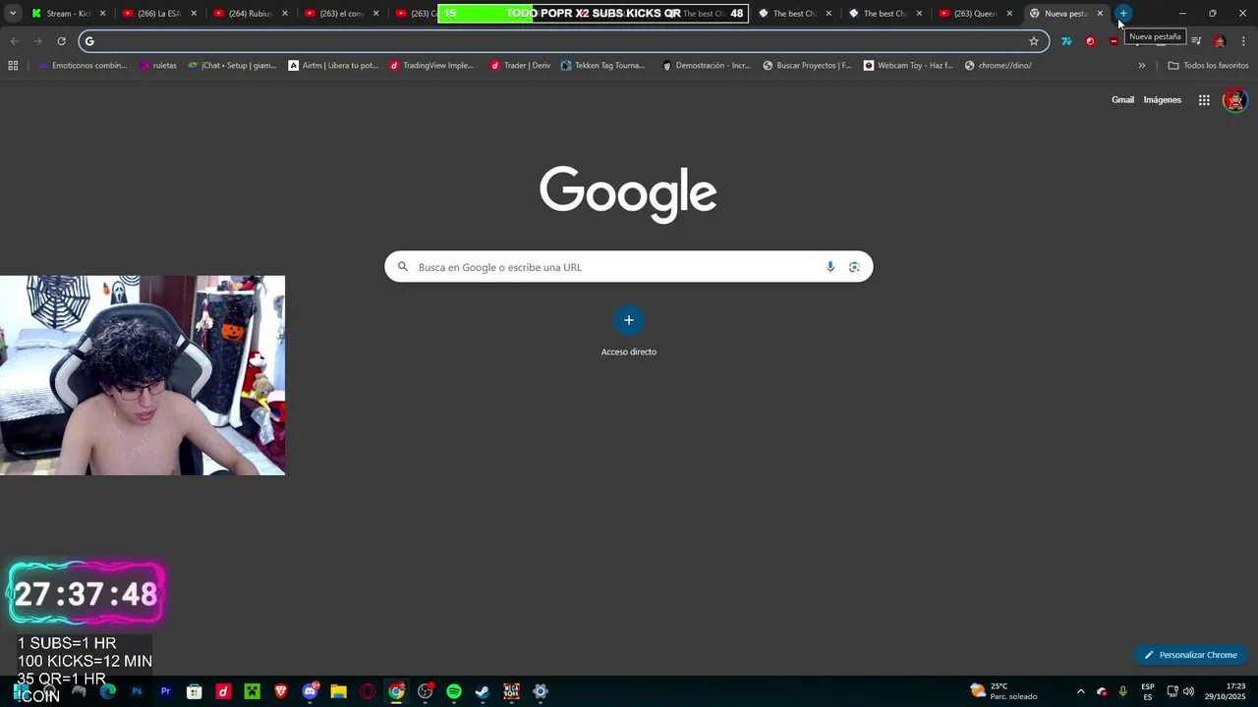
Task: Click the magnifier icon in Google search box
Action: [402, 267]
